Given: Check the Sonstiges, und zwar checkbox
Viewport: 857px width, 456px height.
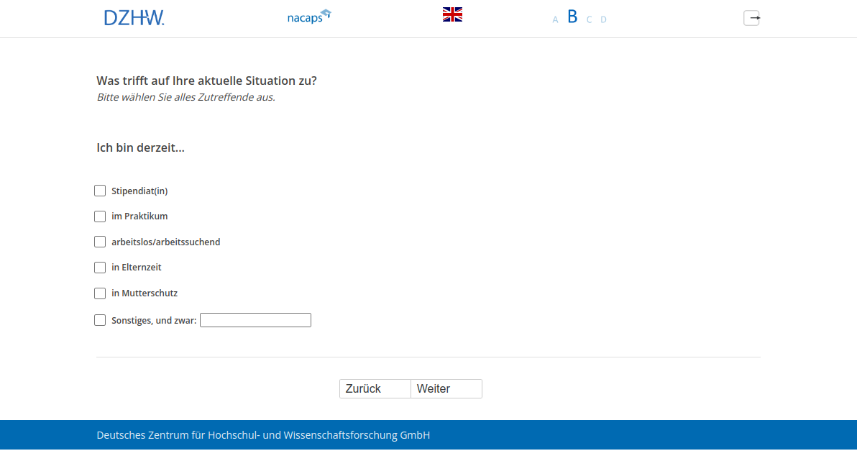Looking at the screenshot, I should click(x=100, y=320).
